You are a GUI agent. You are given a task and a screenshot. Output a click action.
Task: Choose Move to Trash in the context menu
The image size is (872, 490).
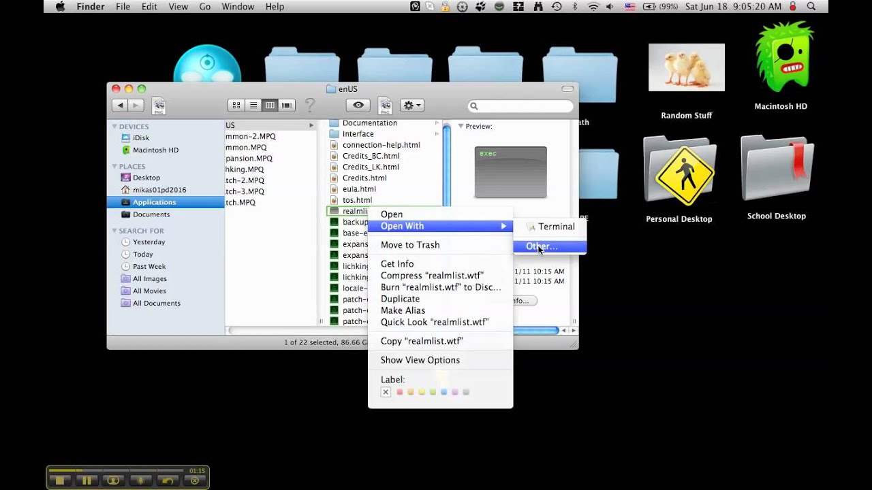coord(440,245)
